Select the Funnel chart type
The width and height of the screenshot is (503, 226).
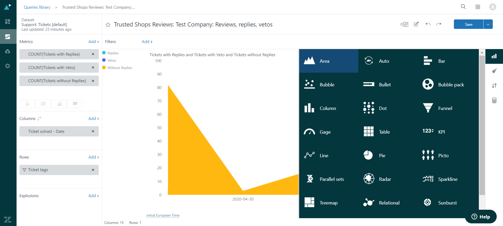(x=447, y=108)
